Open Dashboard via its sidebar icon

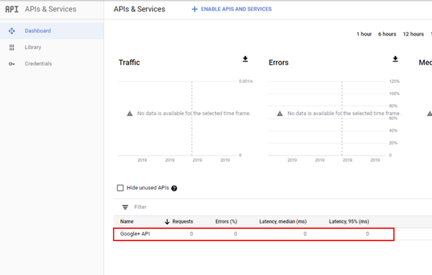[x=12, y=31]
